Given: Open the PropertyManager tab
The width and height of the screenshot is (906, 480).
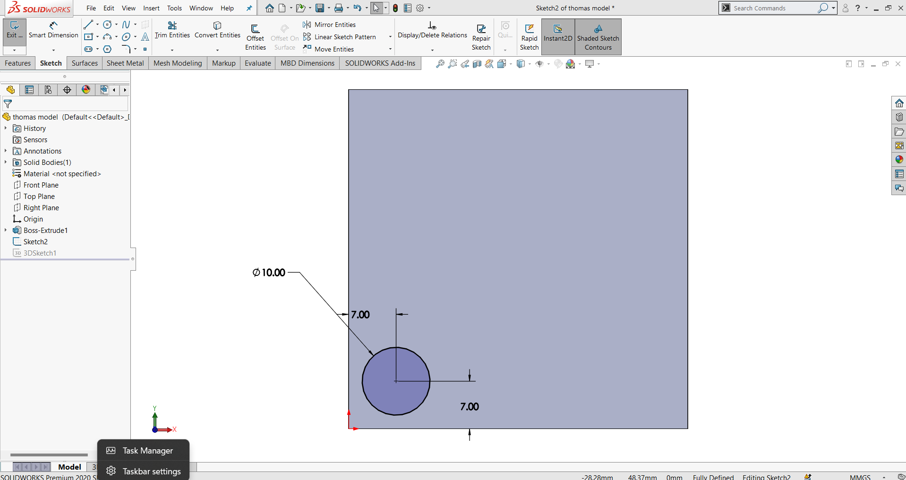Looking at the screenshot, I should (x=29, y=90).
